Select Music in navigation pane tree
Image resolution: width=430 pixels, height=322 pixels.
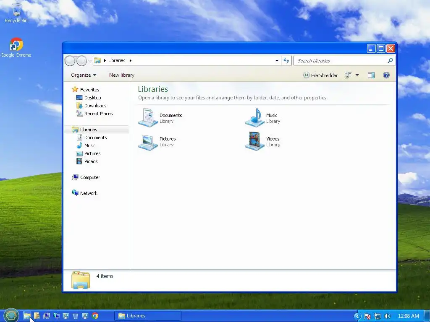point(90,145)
